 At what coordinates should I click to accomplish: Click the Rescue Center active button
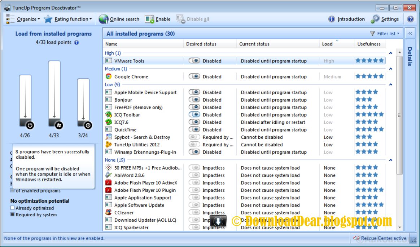pos(380,238)
